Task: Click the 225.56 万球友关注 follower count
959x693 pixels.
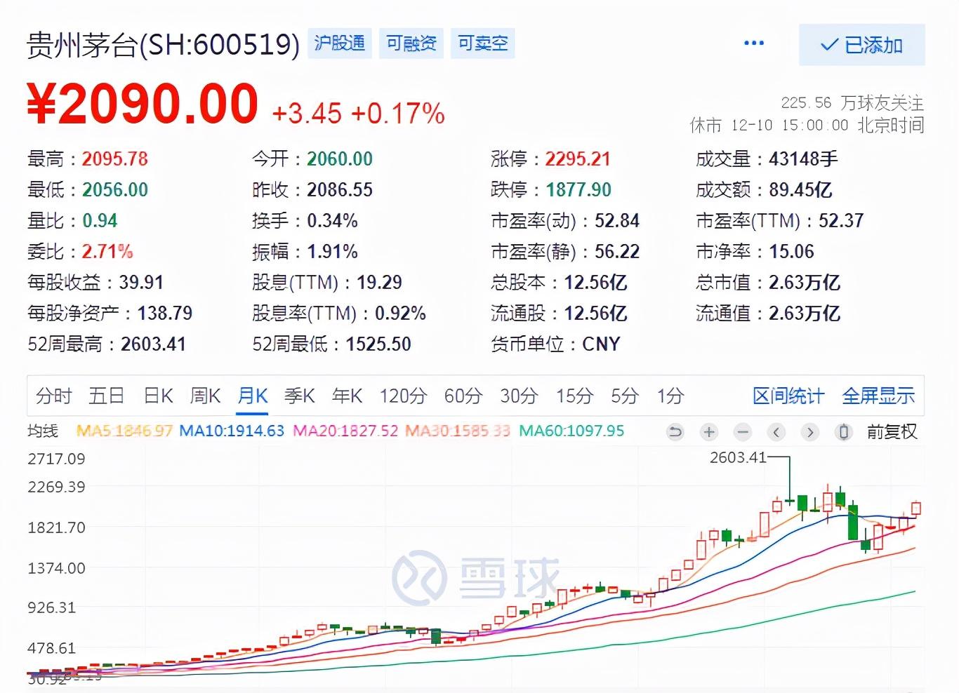Action: 852,103
